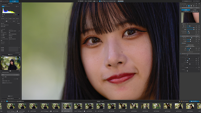The width and height of the screenshot is (201, 113).
Task: Toggle shadow clipping moon icon in histogram
Action: [3, 15]
